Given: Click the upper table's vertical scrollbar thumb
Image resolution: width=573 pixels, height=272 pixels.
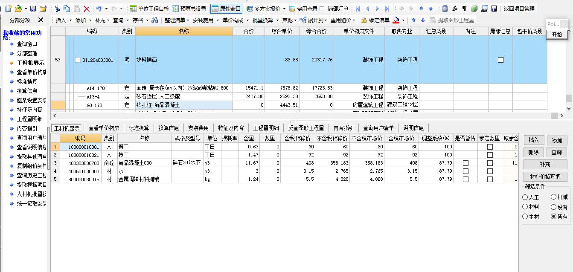Looking at the screenshot, I should pos(569,98).
